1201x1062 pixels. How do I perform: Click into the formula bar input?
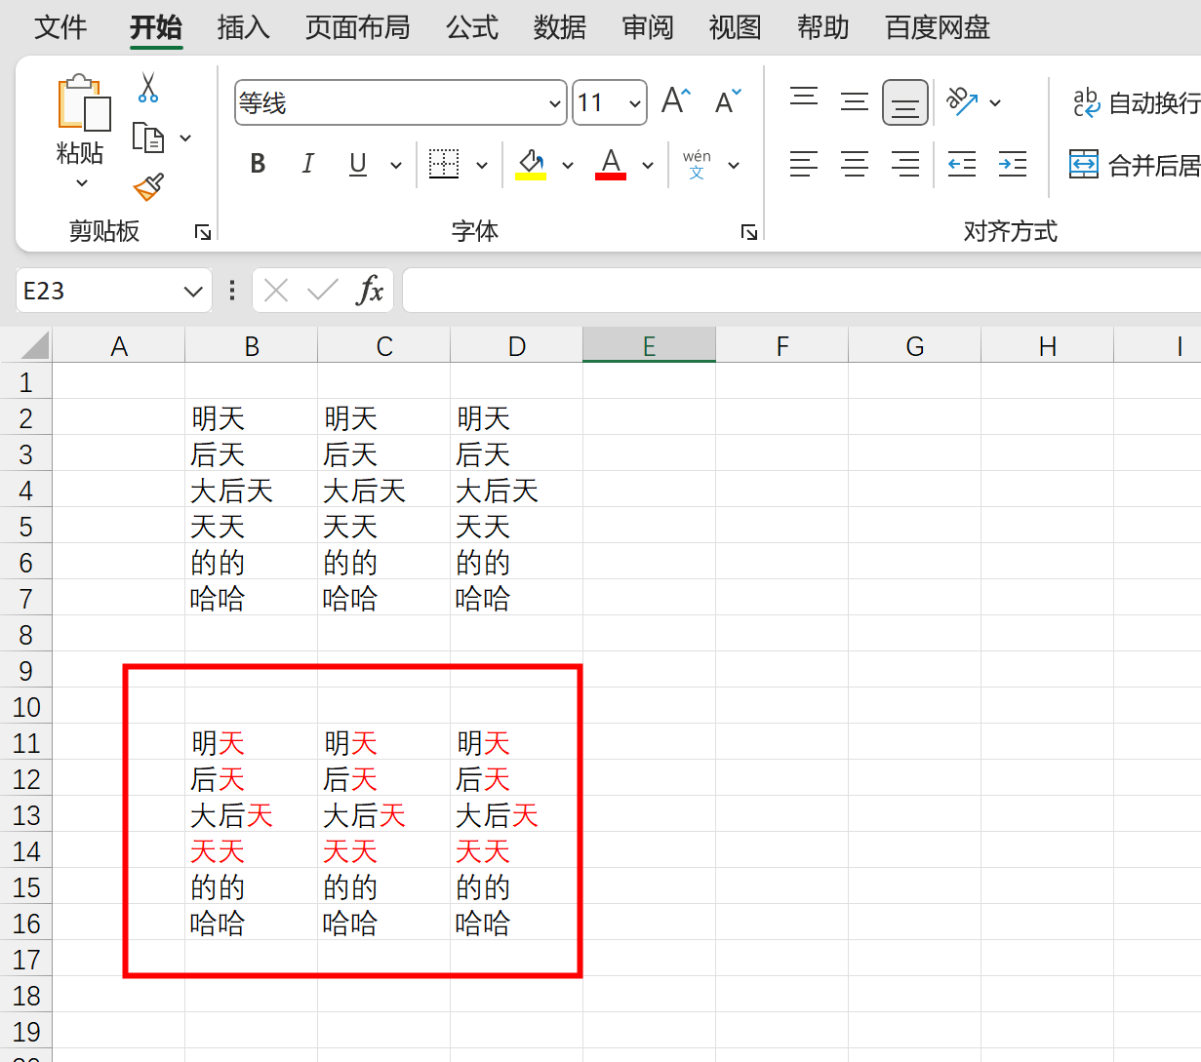(x=802, y=291)
